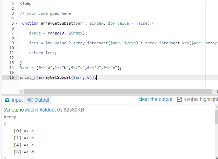Switch to the input tab
Screen dimensions: 218x159
[x=13, y=100]
